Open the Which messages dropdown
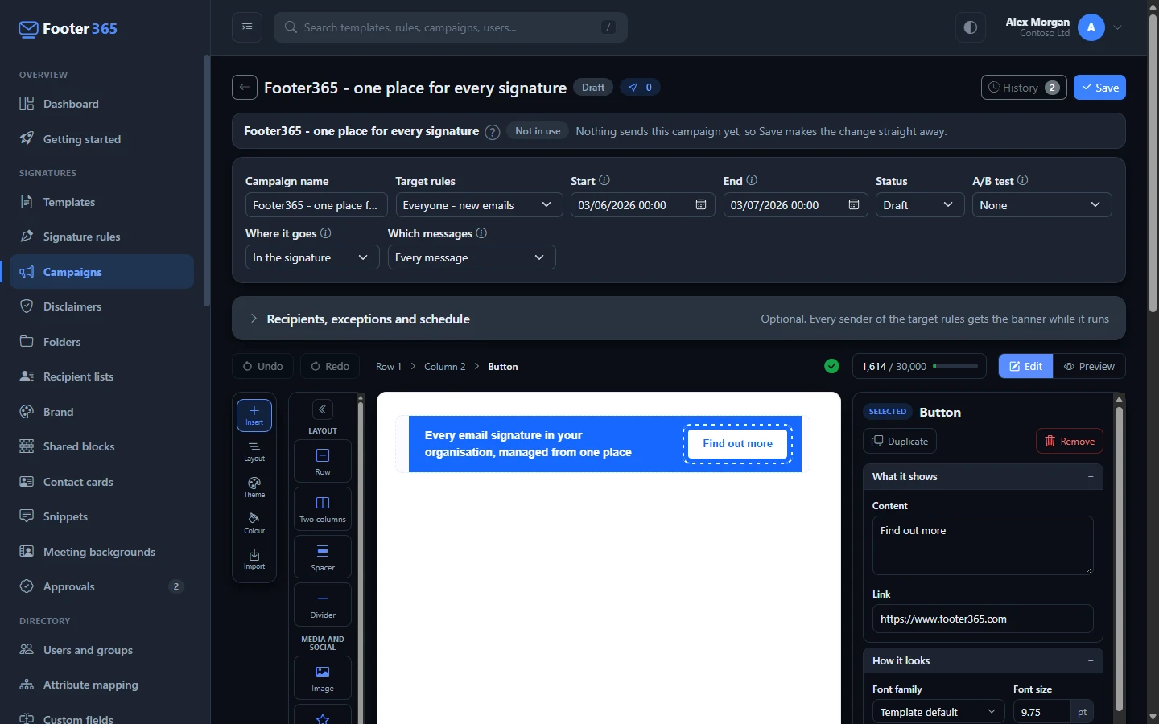Screen dimensions: 1159x724 [x=472, y=257]
